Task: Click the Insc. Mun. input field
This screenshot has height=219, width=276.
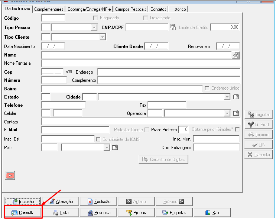Action: pyautogui.click(x=216, y=139)
